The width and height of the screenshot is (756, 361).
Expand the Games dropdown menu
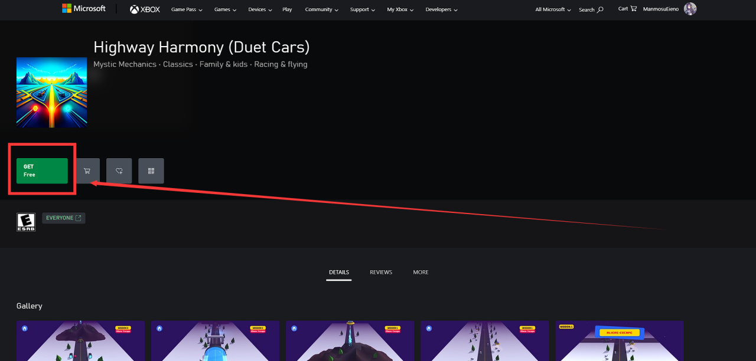pos(225,9)
